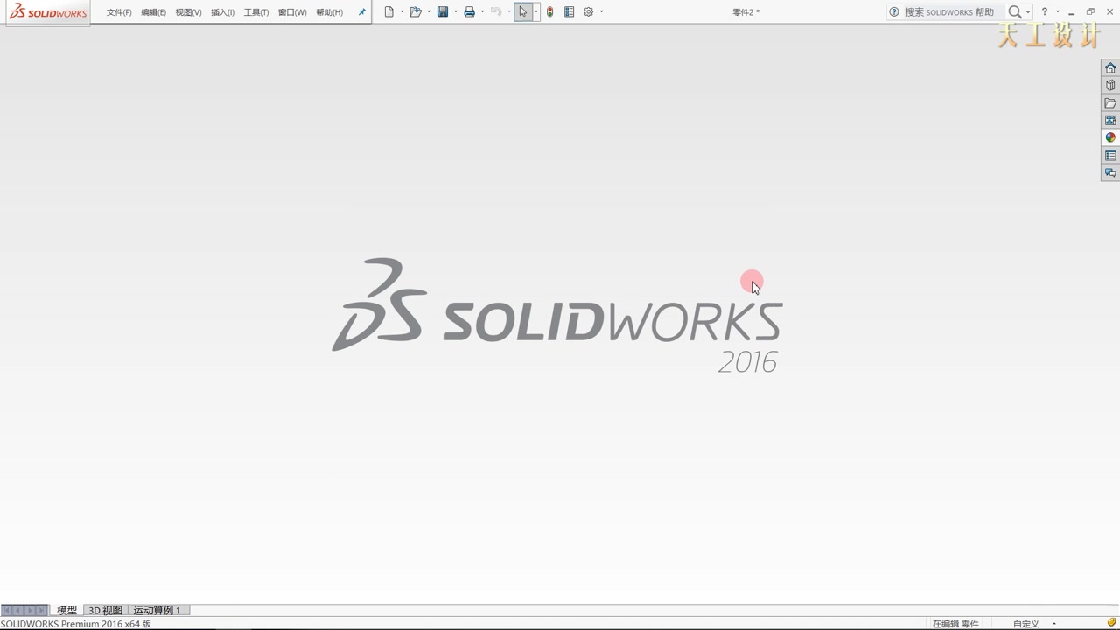1120x630 pixels.
Task: Expand the Open file dropdown arrow
Action: coord(429,12)
